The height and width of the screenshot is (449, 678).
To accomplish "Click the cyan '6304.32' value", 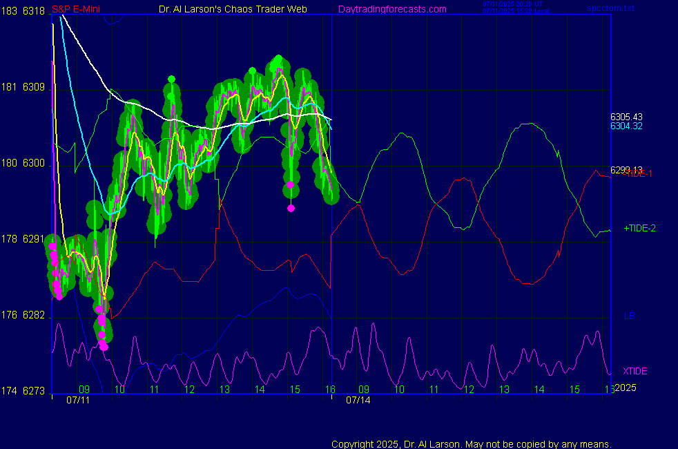I will [626, 126].
